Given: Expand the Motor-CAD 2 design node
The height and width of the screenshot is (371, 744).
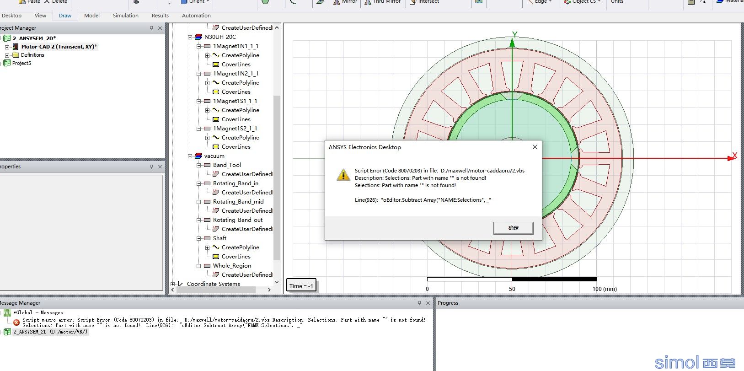Looking at the screenshot, I should point(7,47).
